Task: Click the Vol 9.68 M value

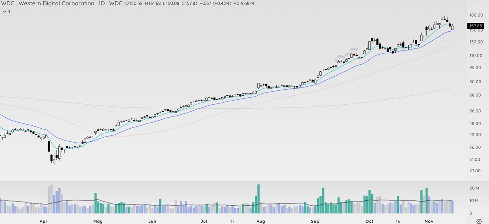Action: (243, 4)
